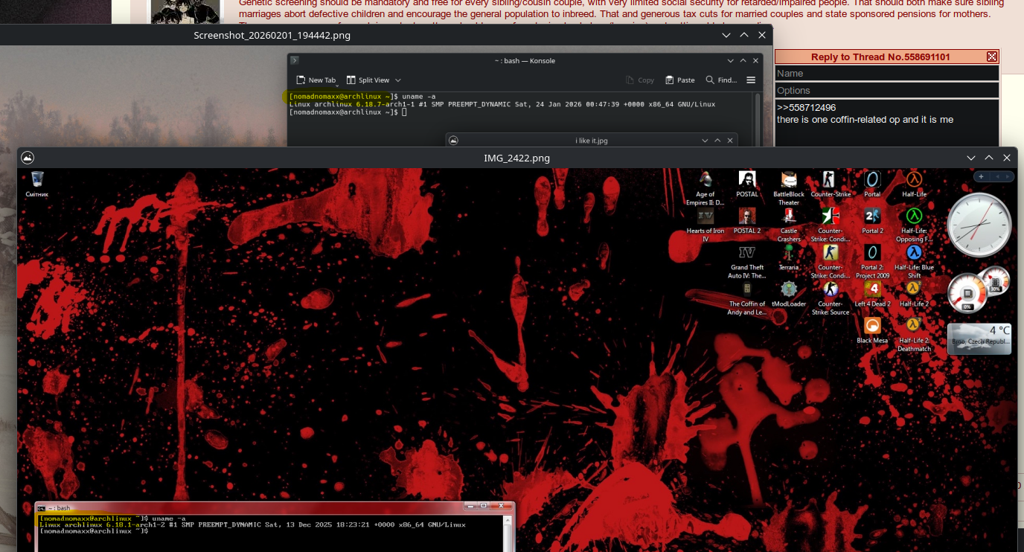Click the Konsole terminal icon in its title bar
This screenshot has width=1024, height=552.
pyautogui.click(x=295, y=60)
